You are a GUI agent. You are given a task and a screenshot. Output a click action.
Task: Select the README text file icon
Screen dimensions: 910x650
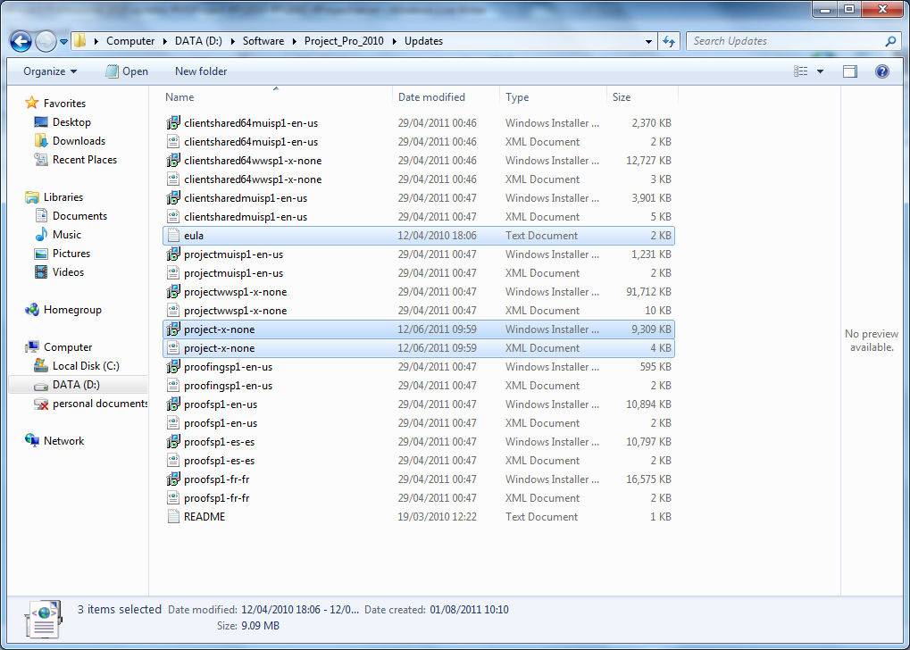pyautogui.click(x=173, y=517)
